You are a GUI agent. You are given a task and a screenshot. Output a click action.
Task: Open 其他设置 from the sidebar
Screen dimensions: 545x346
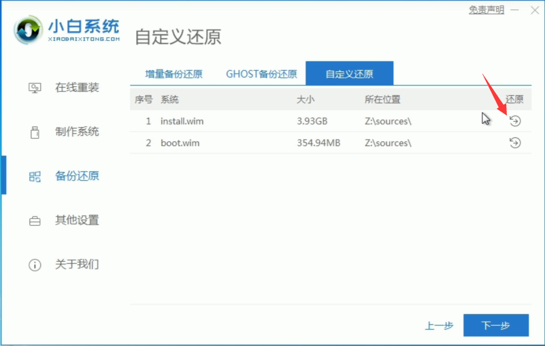(x=76, y=220)
